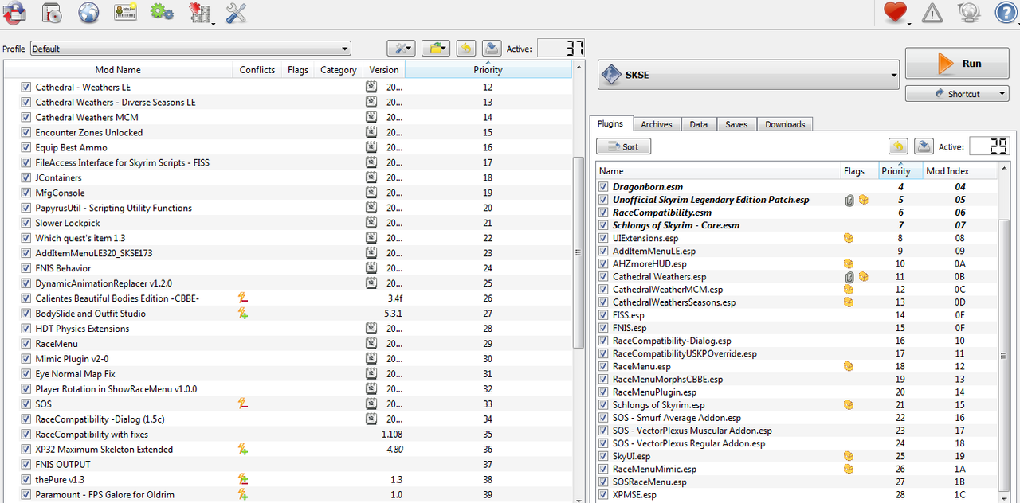Disable the AHZmoreHUD.esp plugin checkbox
Viewport: 1020px width, 503px height.
pos(603,263)
